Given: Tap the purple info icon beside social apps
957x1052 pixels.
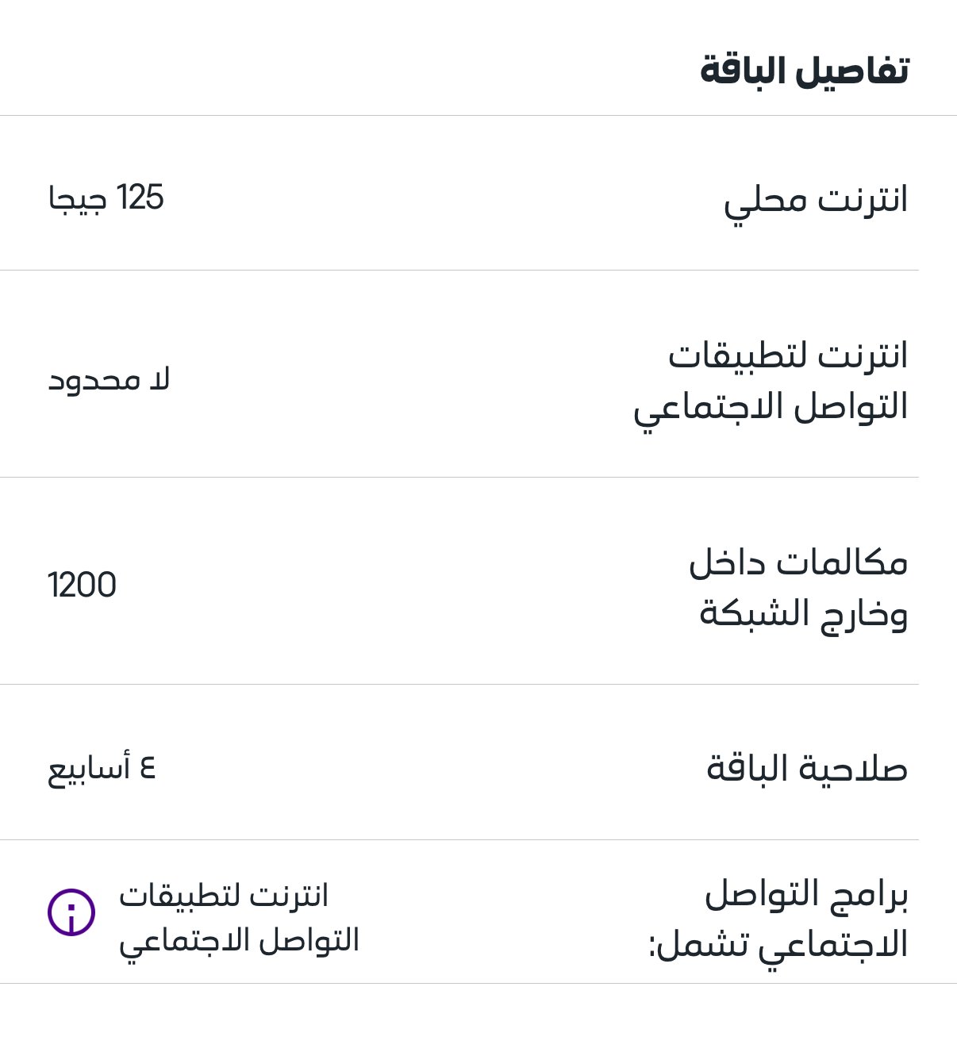Looking at the screenshot, I should (71, 912).
